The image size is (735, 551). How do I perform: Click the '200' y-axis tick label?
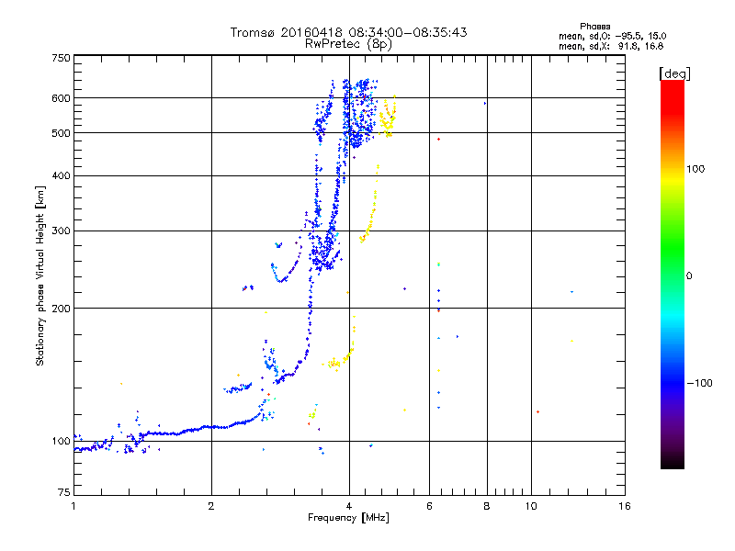pyautogui.click(x=61, y=309)
